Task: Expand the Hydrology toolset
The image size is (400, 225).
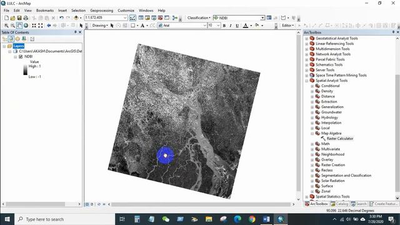Action: (x=312, y=117)
